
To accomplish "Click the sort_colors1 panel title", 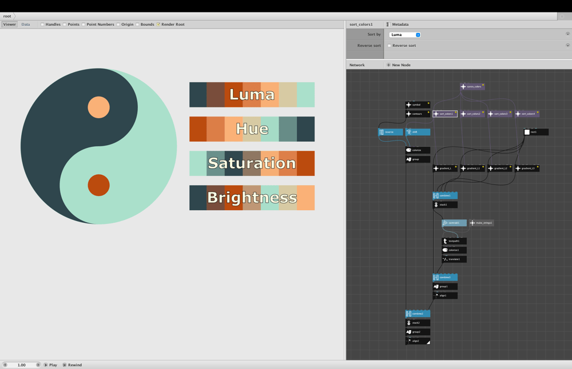I will tap(361, 25).
